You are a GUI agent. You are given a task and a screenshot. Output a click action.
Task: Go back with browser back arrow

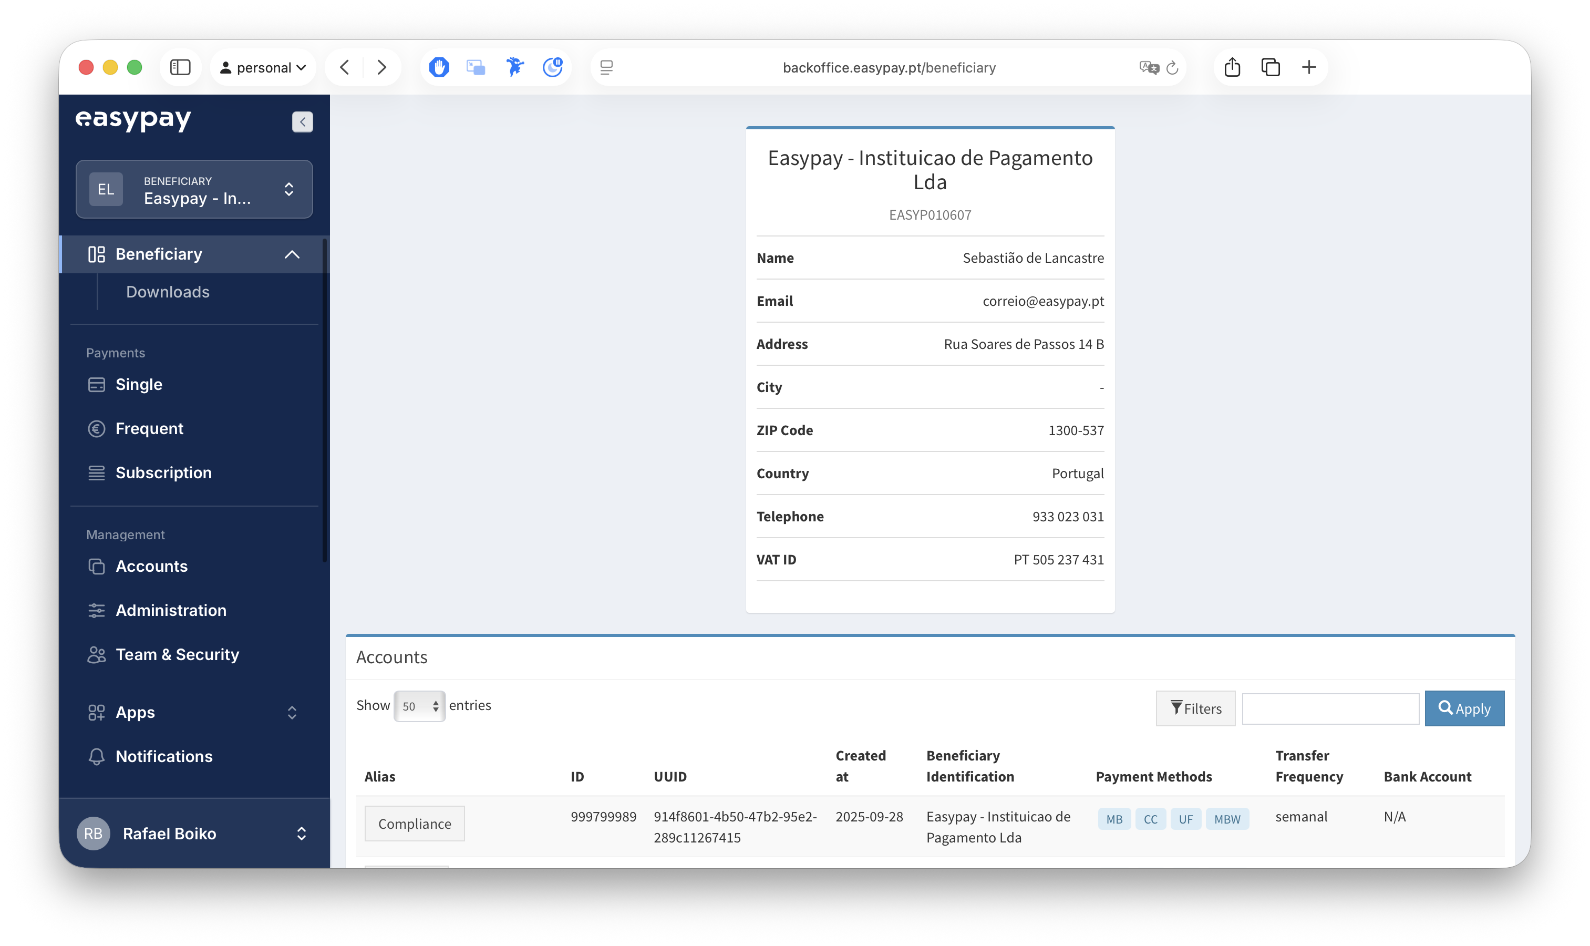345,67
